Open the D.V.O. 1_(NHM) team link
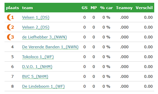The image size is (158, 94). [37, 66]
